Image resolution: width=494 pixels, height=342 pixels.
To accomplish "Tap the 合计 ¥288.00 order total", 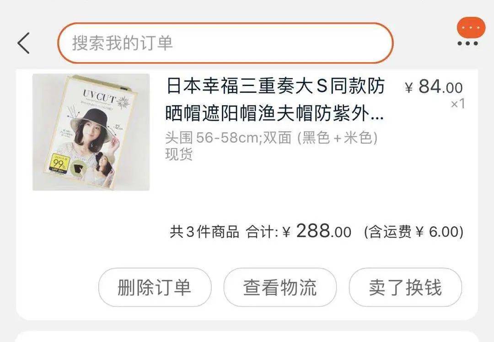I will [x=298, y=231].
